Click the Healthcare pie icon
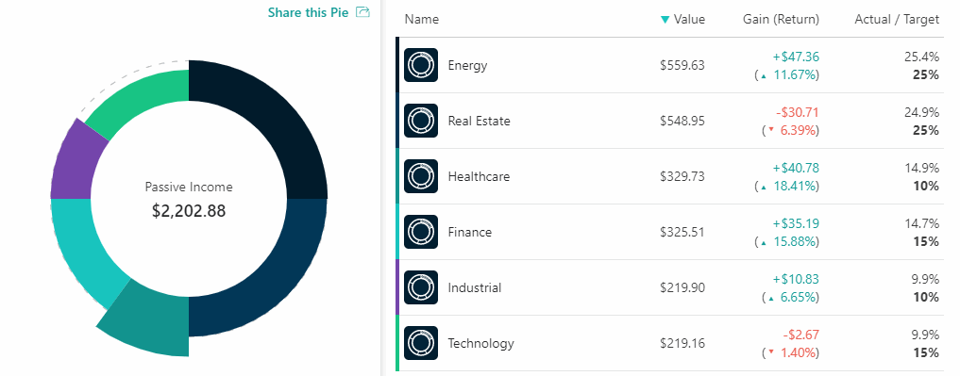This screenshot has width=960, height=376. (x=421, y=176)
